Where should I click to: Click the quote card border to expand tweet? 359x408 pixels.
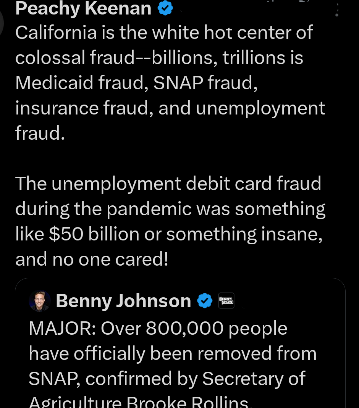pyautogui.click(x=179, y=279)
